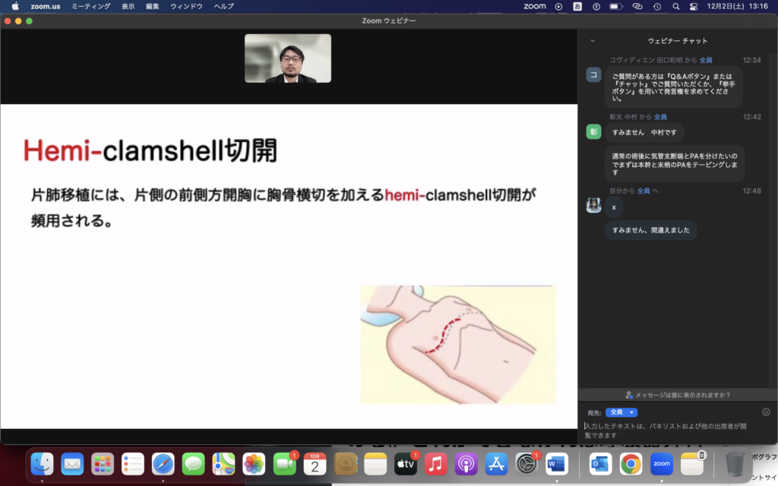Click the Zoom status icon in menu bar
This screenshot has height=486, width=778.
click(x=535, y=6)
